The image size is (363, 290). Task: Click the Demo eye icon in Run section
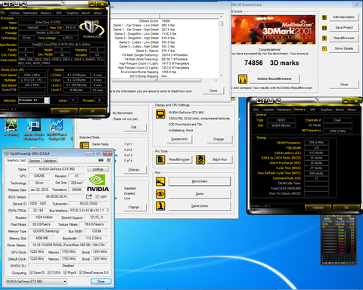pyautogui.click(x=160, y=194)
